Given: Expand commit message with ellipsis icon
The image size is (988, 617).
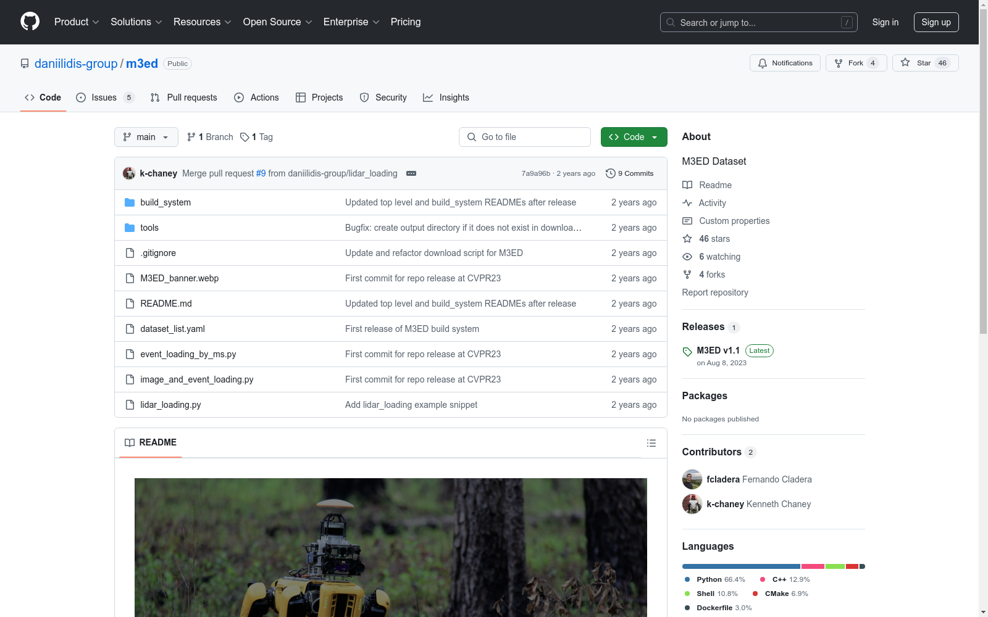Looking at the screenshot, I should tap(411, 173).
